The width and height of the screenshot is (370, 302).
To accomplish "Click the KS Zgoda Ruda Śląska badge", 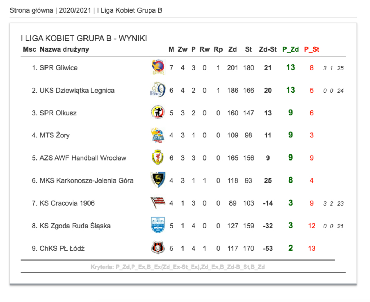I will [158, 225].
